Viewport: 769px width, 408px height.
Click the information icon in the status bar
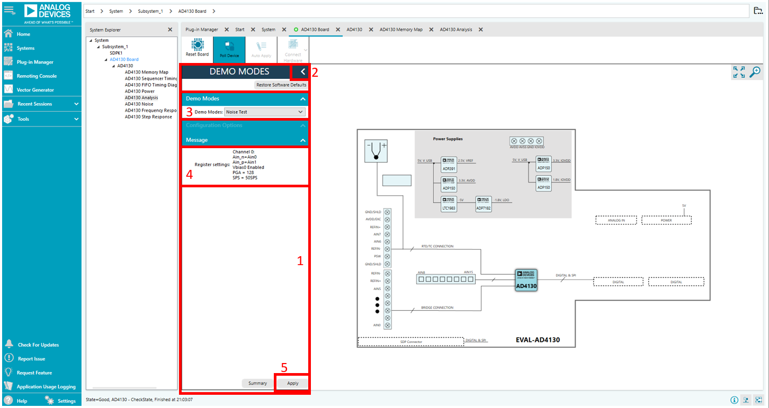click(x=734, y=400)
